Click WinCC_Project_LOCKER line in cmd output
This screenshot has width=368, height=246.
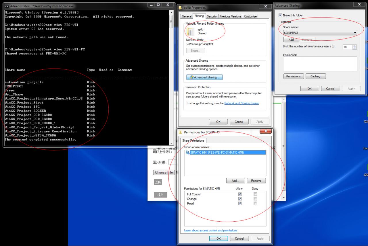(x=25, y=111)
